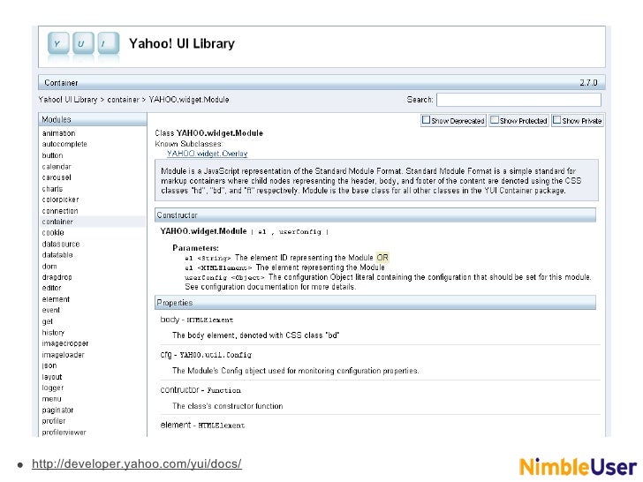The width and height of the screenshot is (643, 482).
Task: Enable the Show Protected checkbox
Action: [x=495, y=120]
